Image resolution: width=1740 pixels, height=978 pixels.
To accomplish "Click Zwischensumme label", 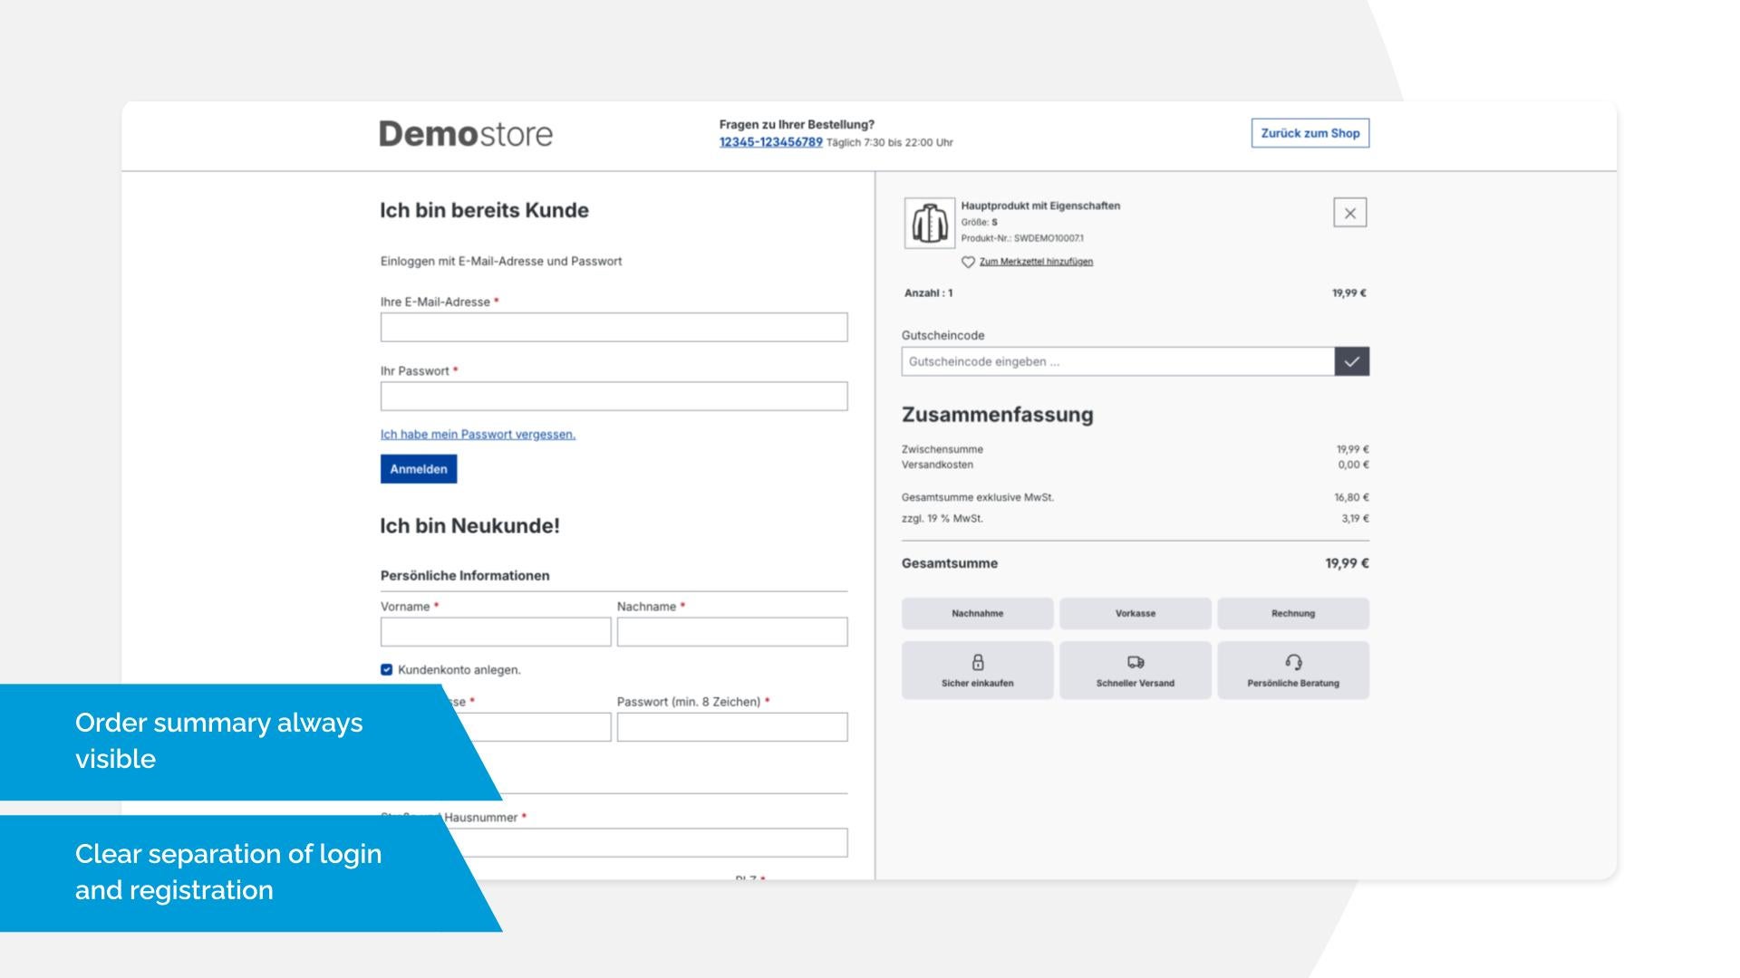I will pyautogui.click(x=942, y=449).
